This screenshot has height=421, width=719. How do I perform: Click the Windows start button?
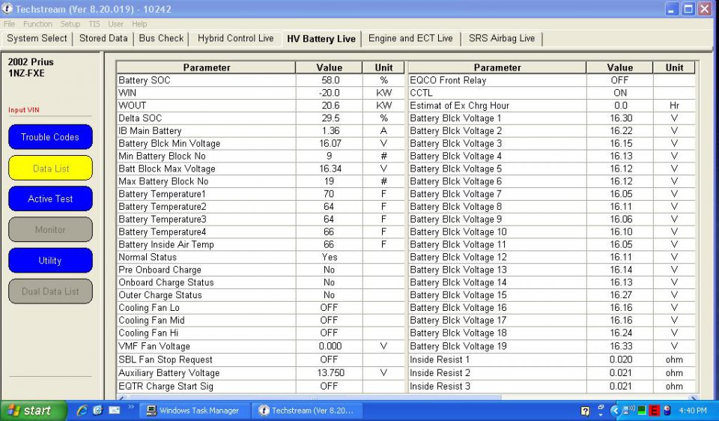coord(32,411)
